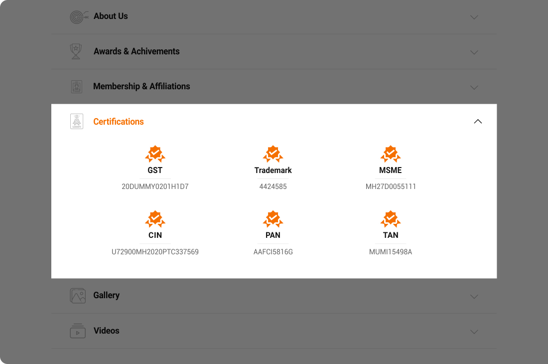Image resolution: width=548 pixels, height=364 pixels.
Task: Expand Awards & Achivements chevron
Action: [474, 52]
